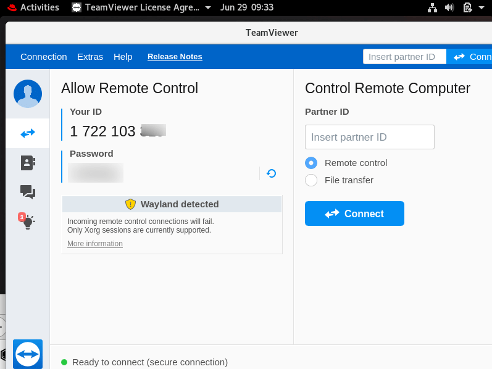Click the volume icon in top bar

(449, 7)
